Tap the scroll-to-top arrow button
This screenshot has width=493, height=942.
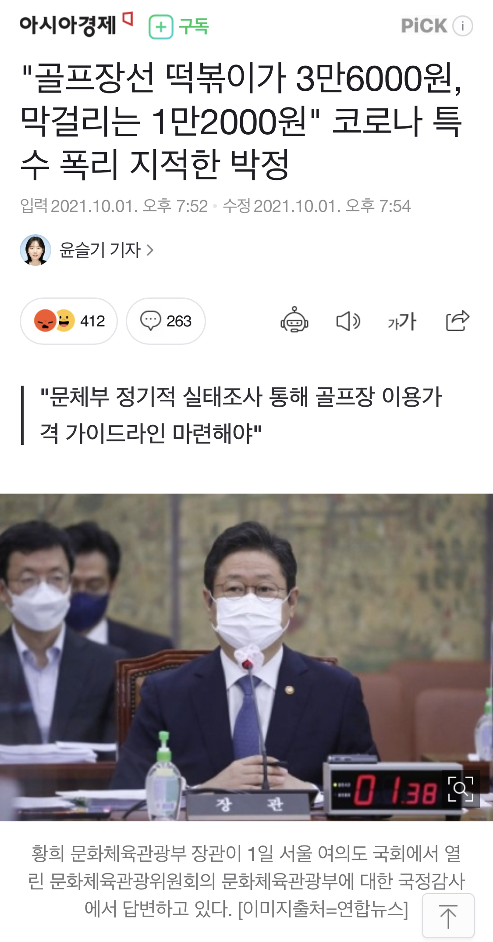(x=448, y=915)
